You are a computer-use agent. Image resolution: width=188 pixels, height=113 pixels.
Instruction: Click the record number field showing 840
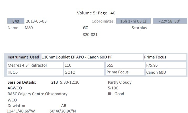(x=16, y=21)
